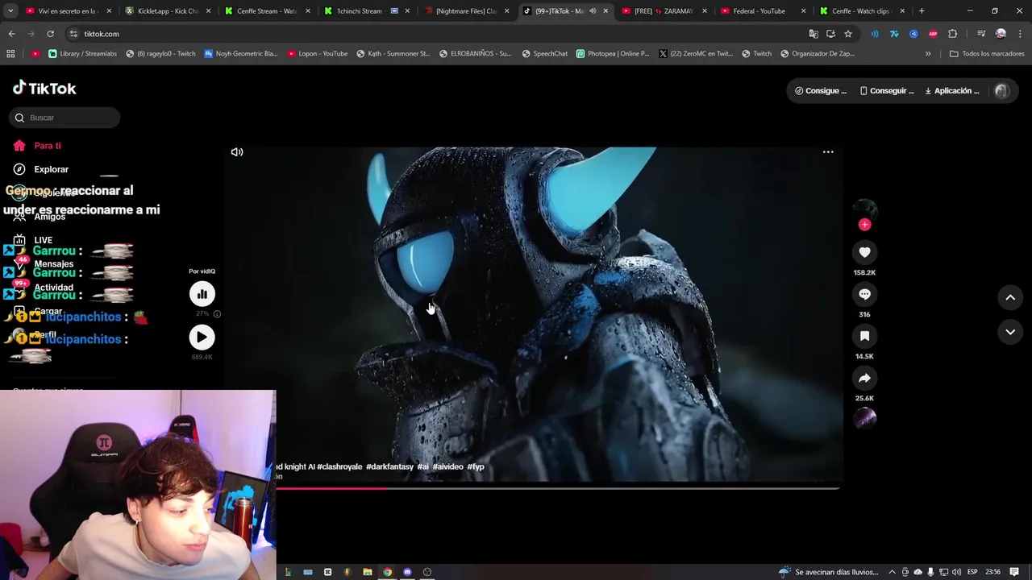This screenshot has width=1032, height=580.
Task: Open the Explorar section
Action: point(51,169)
